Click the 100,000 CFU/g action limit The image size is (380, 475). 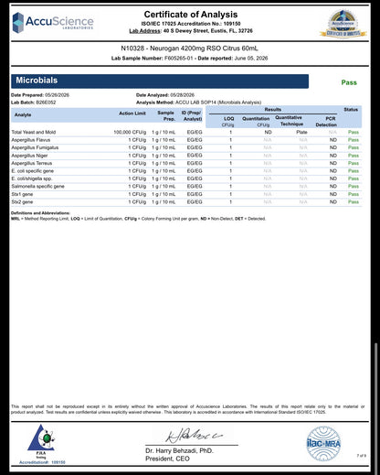pyautogui.click(x=130, y=132)
